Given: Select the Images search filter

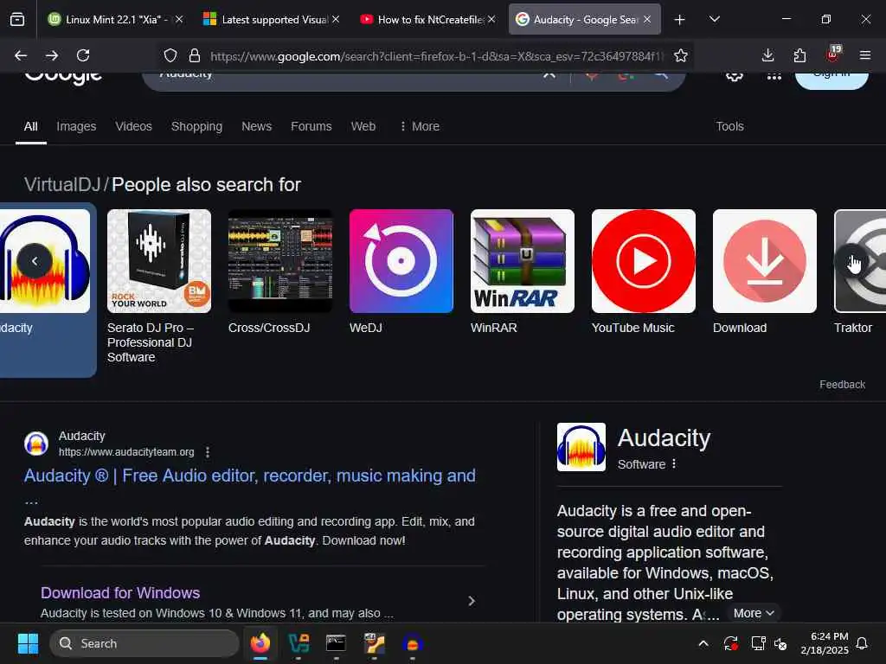Looking at the screenshot, I should pos(76,126).
